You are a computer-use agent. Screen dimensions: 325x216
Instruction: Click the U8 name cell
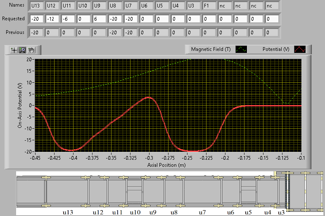[x=115, y=6]
